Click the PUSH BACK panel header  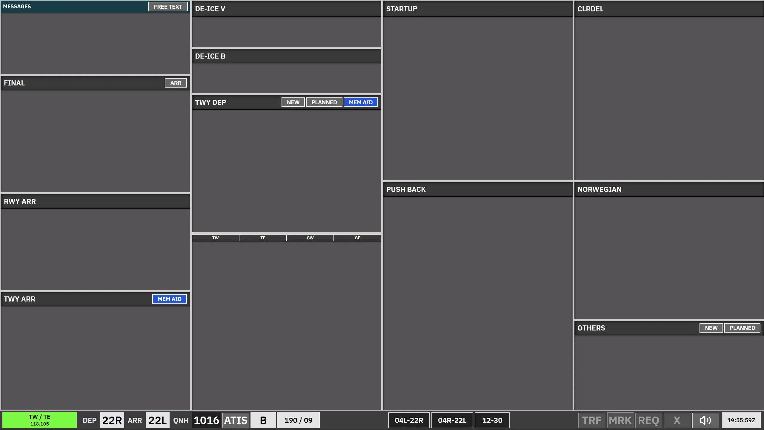pyautogui.click(x=478, y=189)
